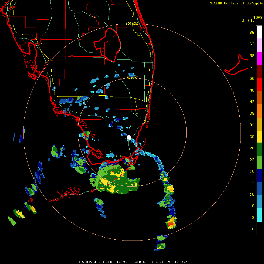Pick the dark red legend swatch

point(259,72)
